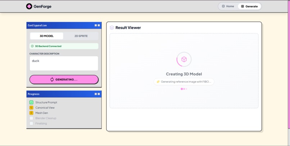The width and height of the screenshot is (290, 146).
Task: Focus the Character Description text field
Action: click(64, 63)
